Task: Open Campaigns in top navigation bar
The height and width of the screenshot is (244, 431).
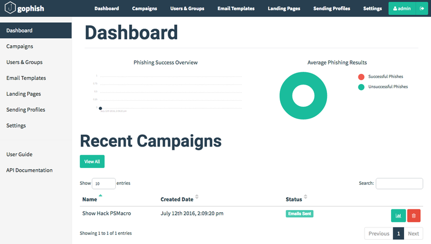Action: (144, 9)
